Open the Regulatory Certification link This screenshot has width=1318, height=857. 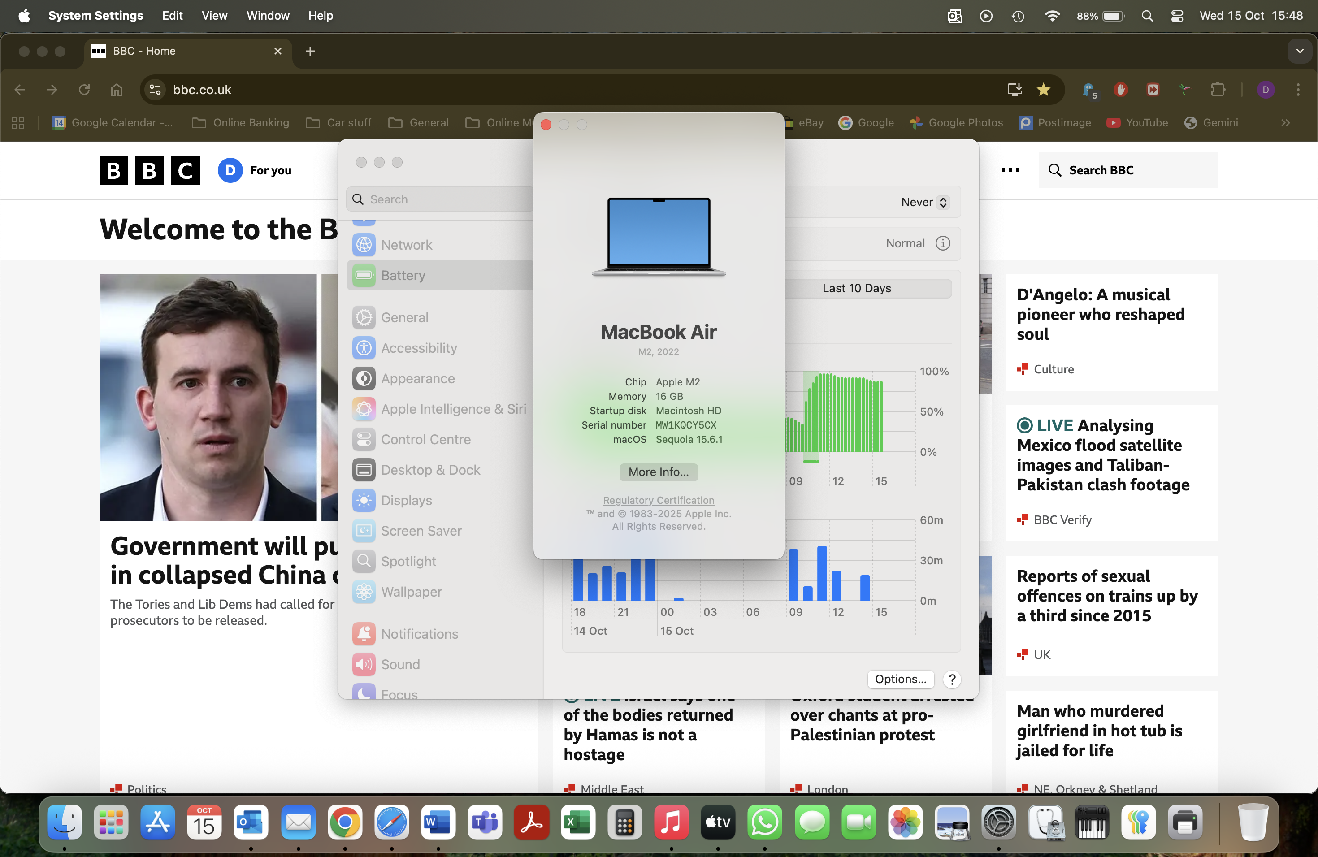click(x=659, y=500)
